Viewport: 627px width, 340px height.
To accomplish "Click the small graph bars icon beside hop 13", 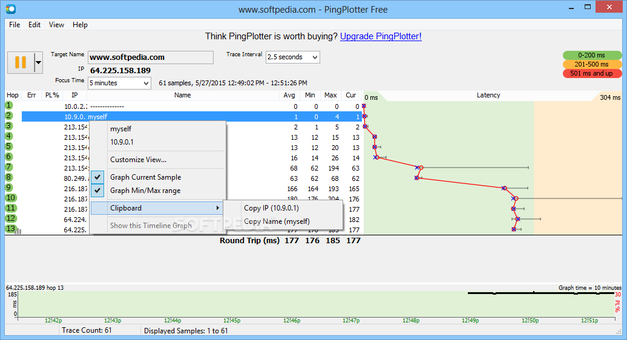I will (18, 231).
